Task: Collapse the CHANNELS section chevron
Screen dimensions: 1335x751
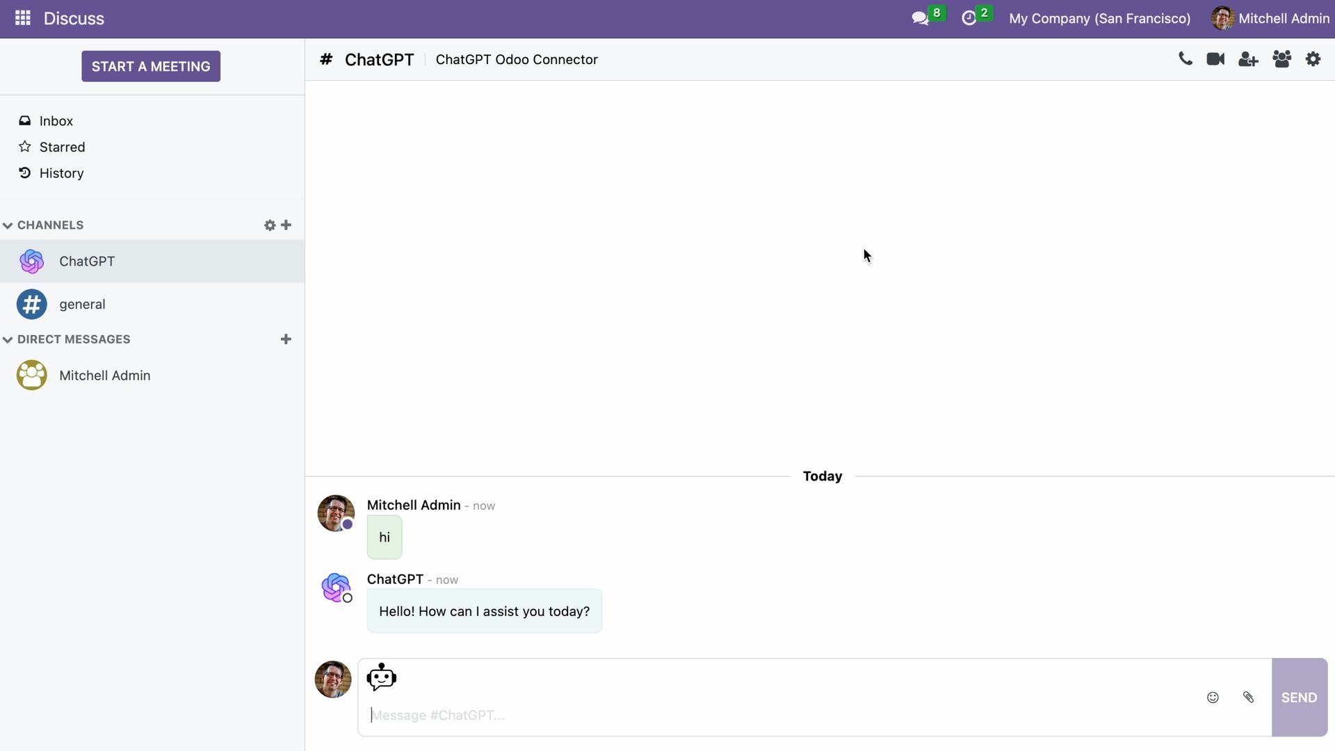Action: click(8, 225)
